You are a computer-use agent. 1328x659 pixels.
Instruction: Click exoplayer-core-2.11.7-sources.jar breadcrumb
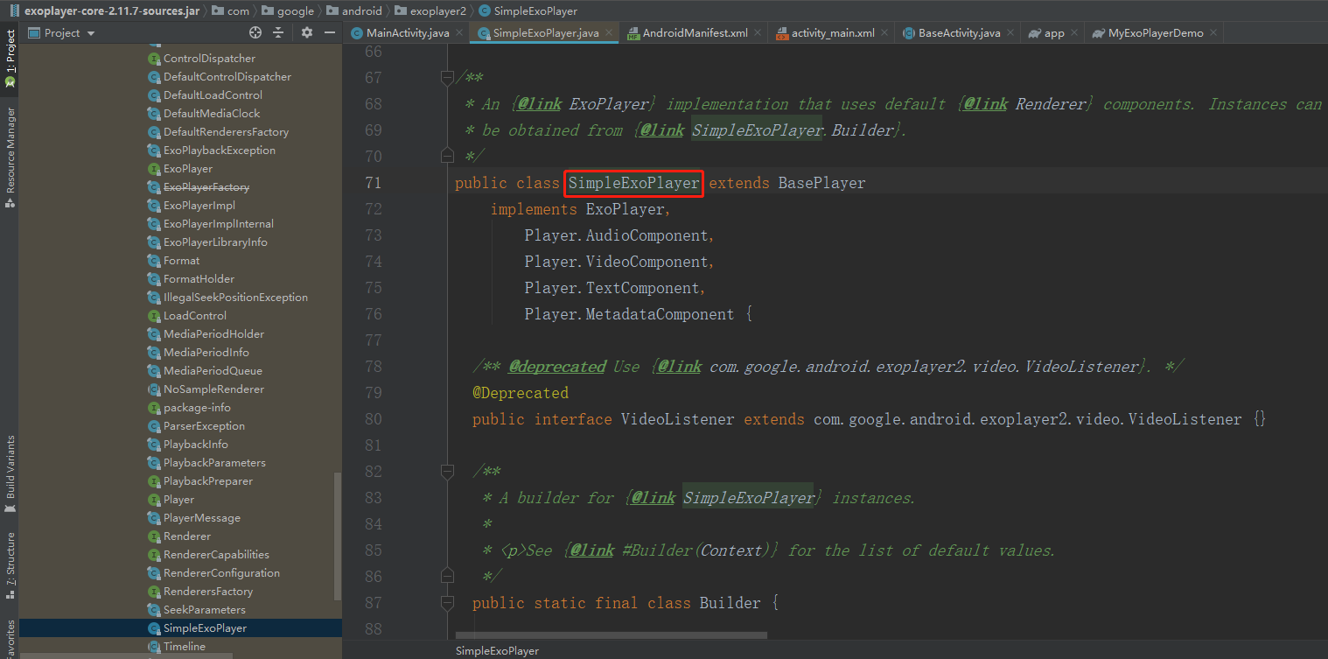coord(104,11)
